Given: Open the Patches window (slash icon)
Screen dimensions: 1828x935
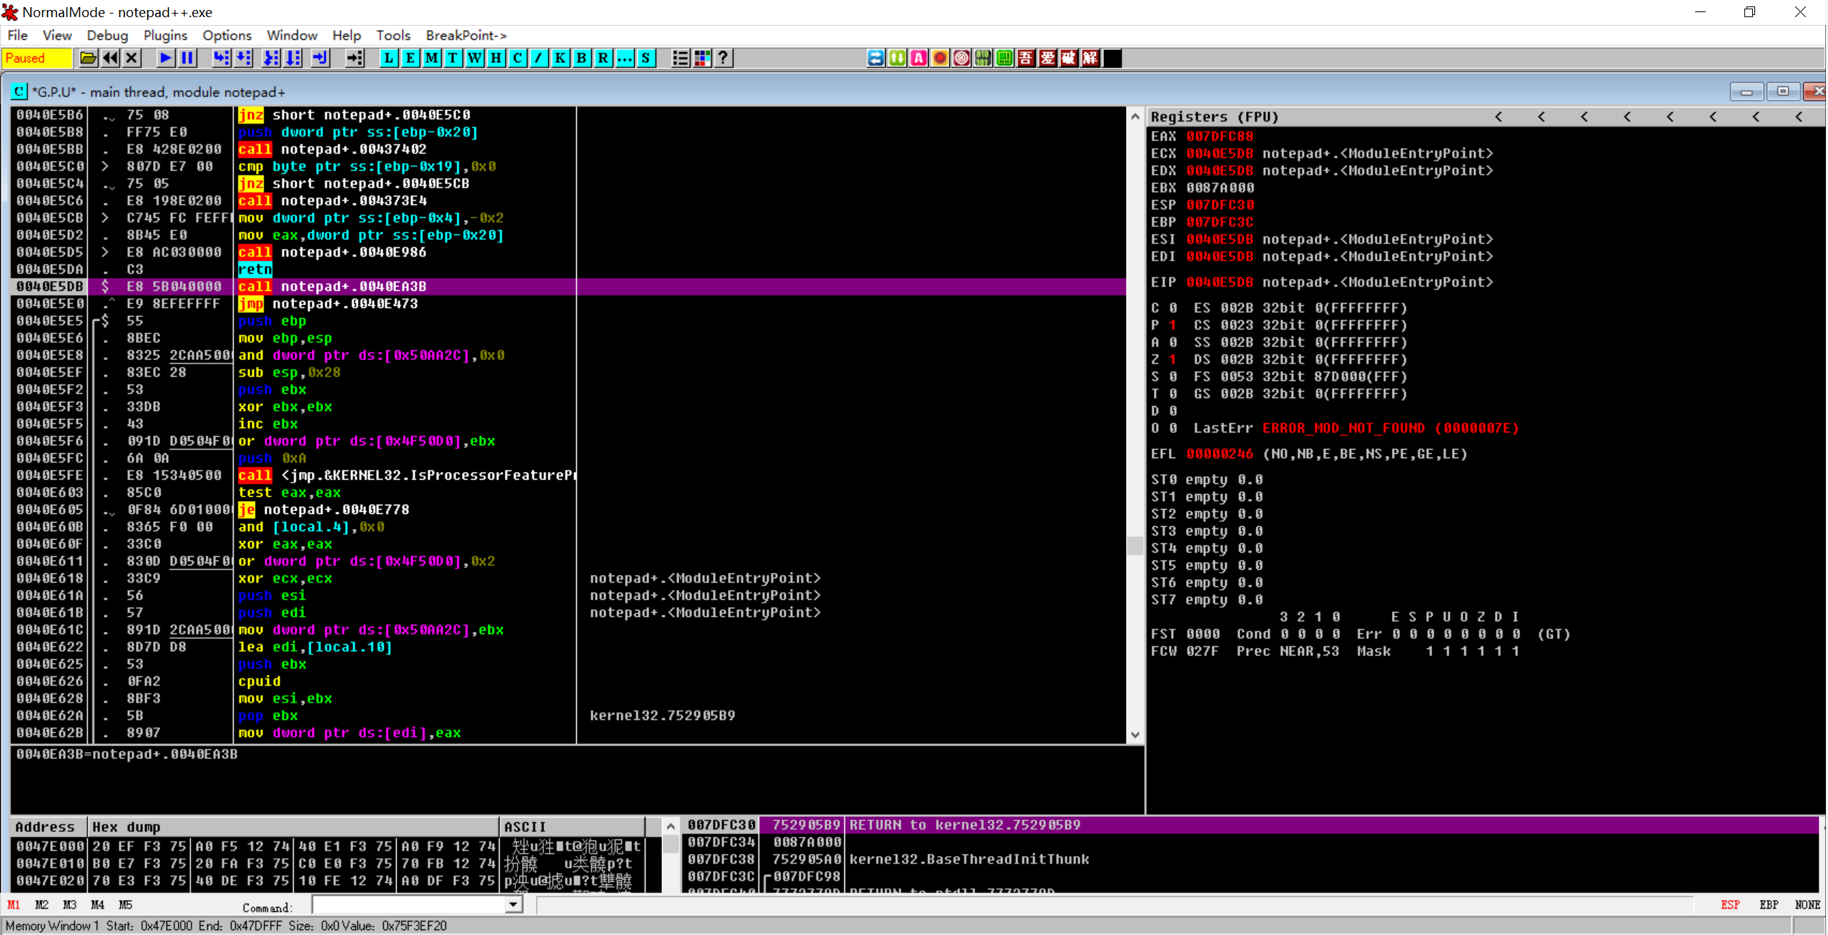Looking at the screenshot, I should [x=538, y=58].
